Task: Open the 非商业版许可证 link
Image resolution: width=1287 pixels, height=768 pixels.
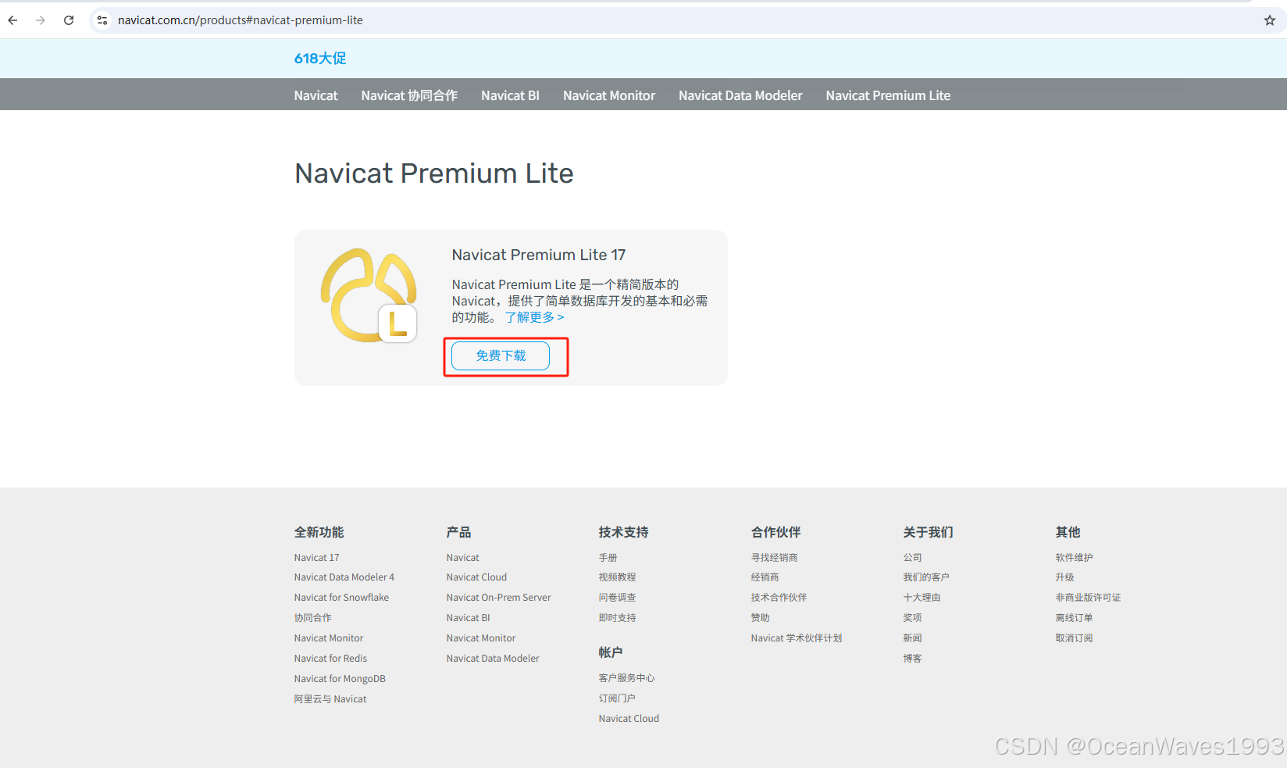Action: tap(1088, 598)
